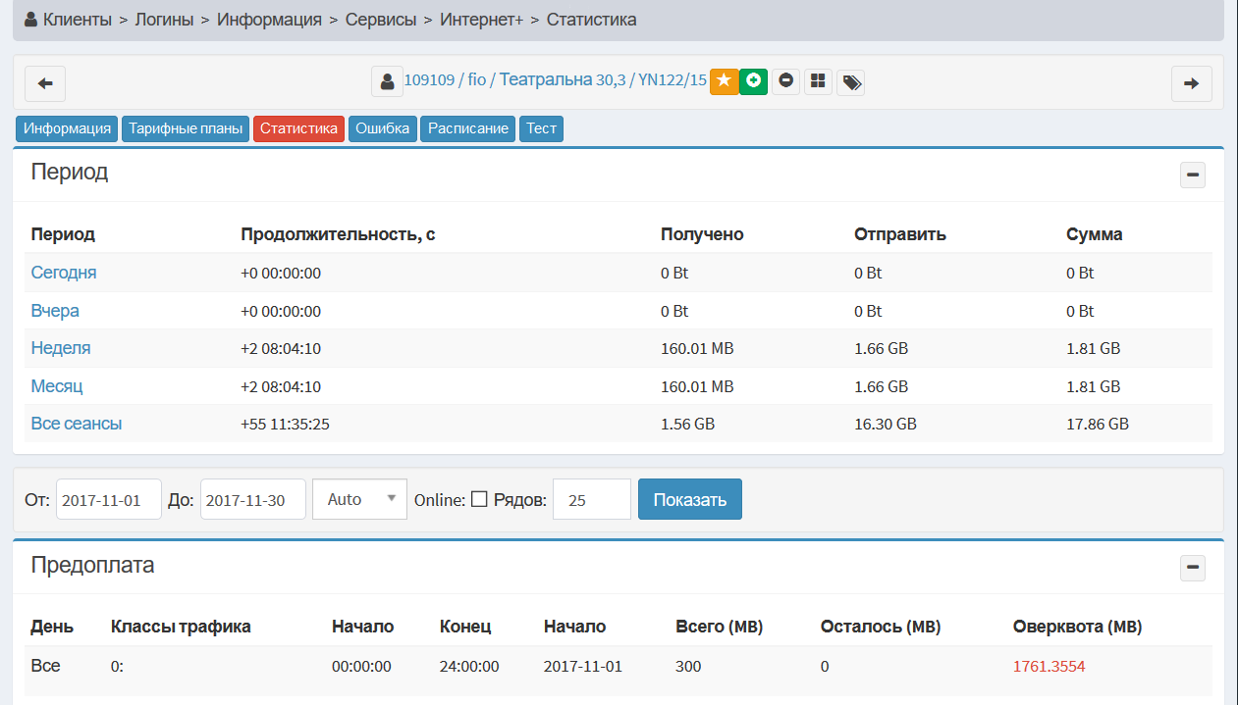
Task: Enable the Online checkbox
Action: pyautogui.click(x=479, y=499)
